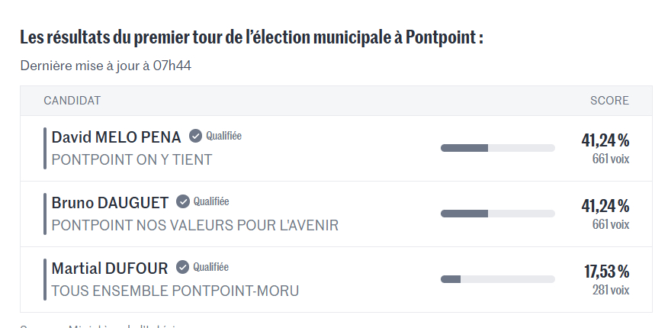
Task: Click the Qualifiée label beside David MELO PENA
Action: [x=223, y=136]
